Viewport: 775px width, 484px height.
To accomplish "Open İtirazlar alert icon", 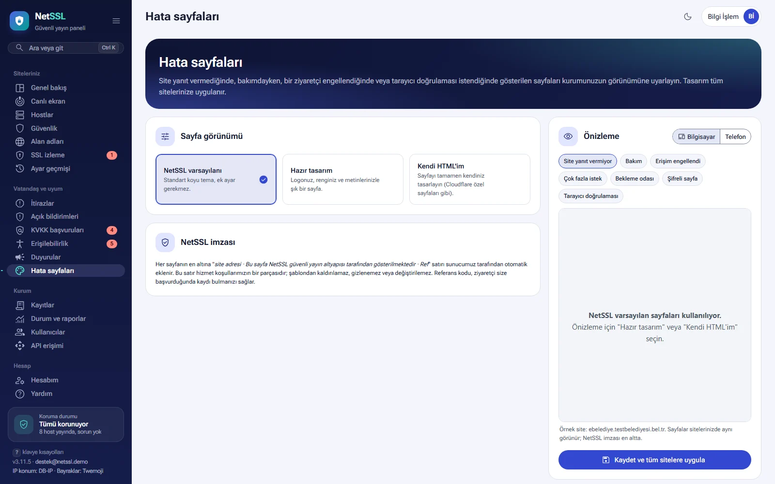I will coord(20,203).
